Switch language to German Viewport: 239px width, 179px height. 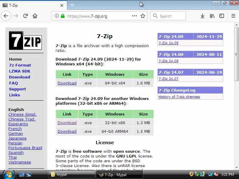click(x=16, y=133)
